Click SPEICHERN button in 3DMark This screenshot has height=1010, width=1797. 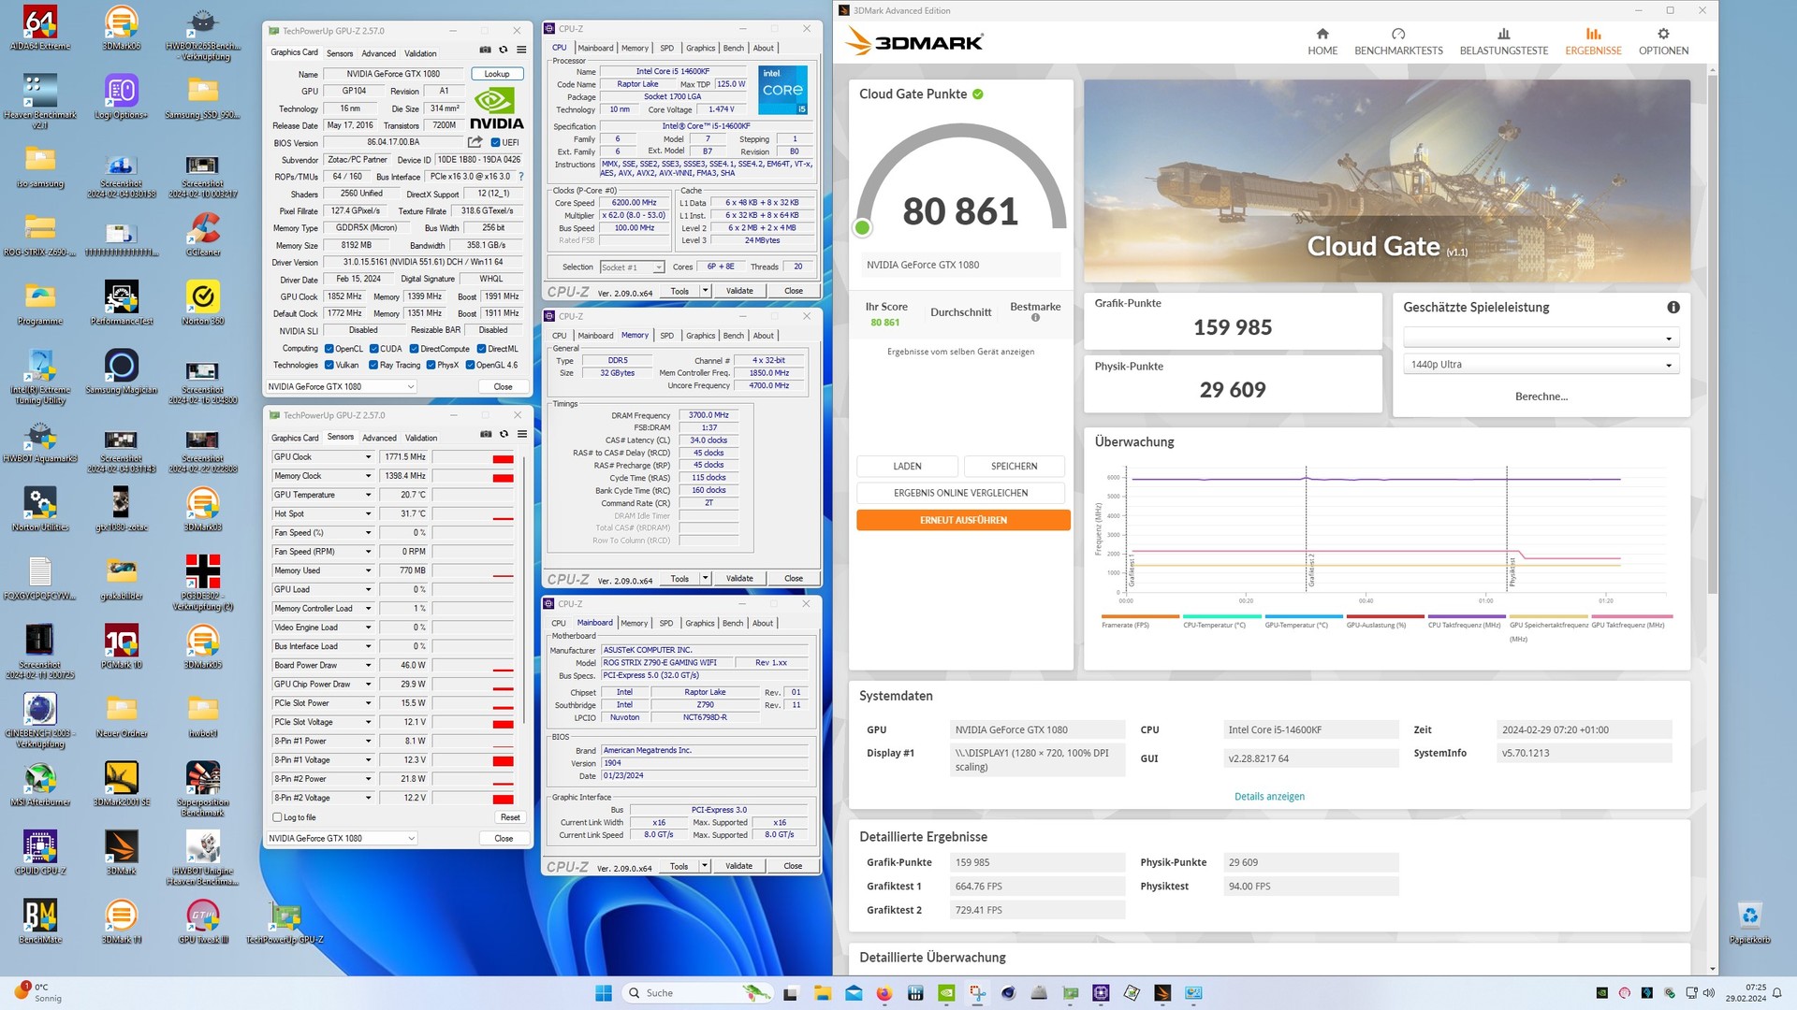[1014, 466]
